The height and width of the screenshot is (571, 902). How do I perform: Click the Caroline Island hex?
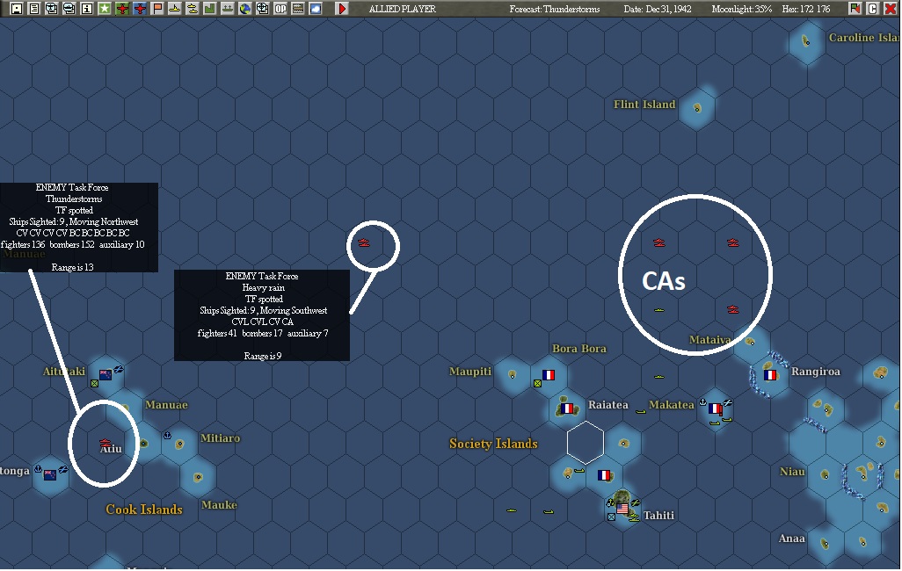[805, 40]
